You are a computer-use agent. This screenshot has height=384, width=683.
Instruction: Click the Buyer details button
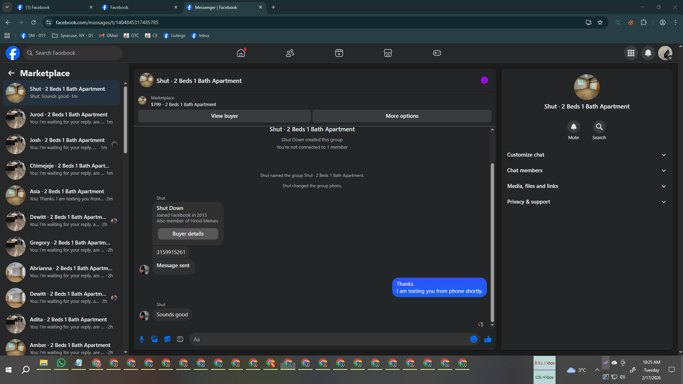(x=188, y=234)
